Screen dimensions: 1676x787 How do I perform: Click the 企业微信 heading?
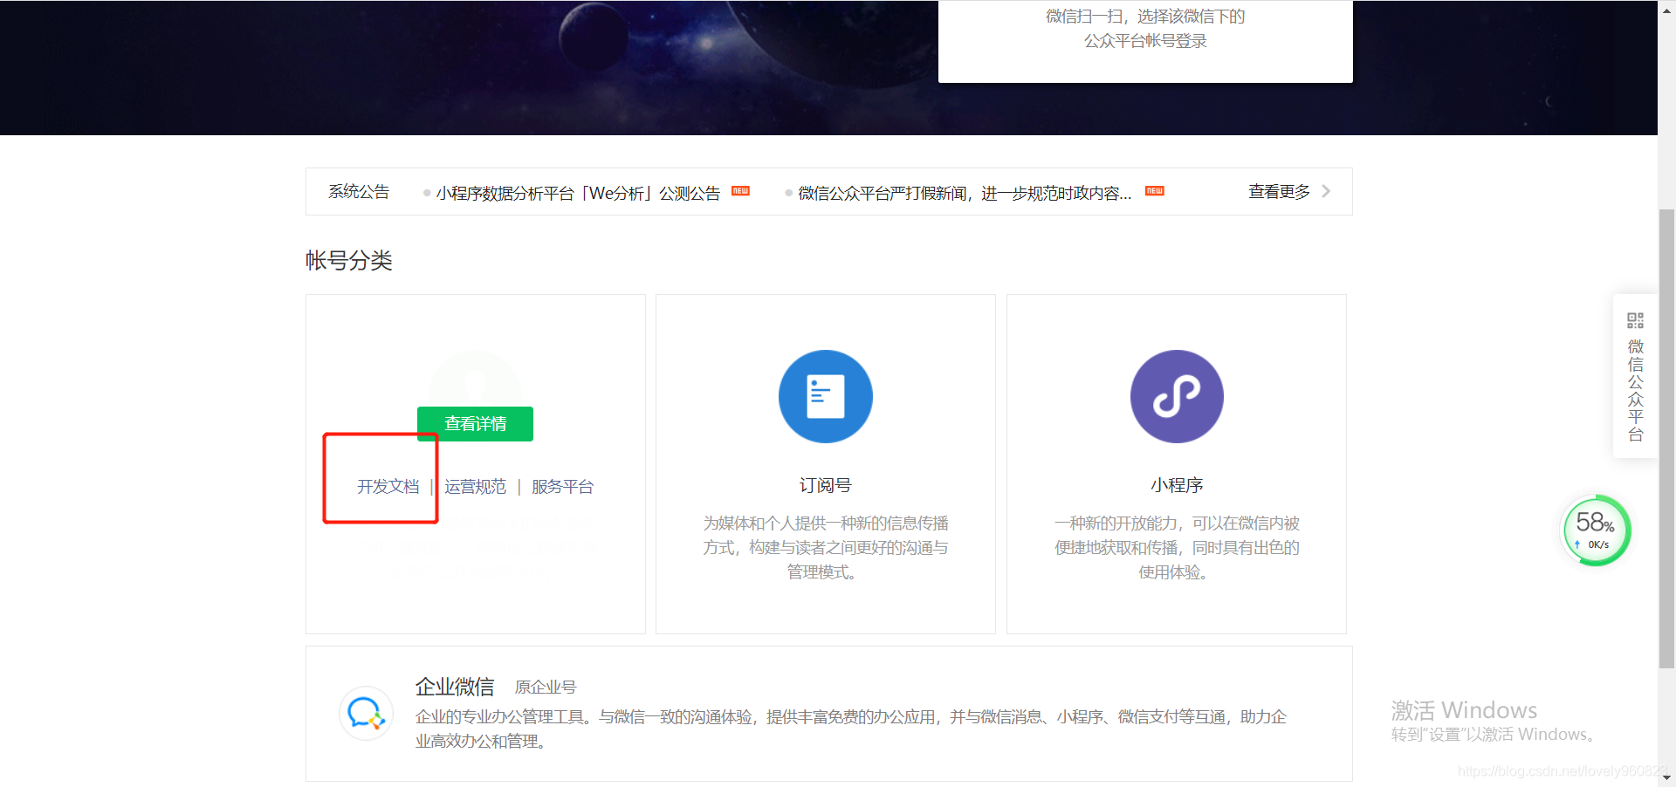coord(455,687)
